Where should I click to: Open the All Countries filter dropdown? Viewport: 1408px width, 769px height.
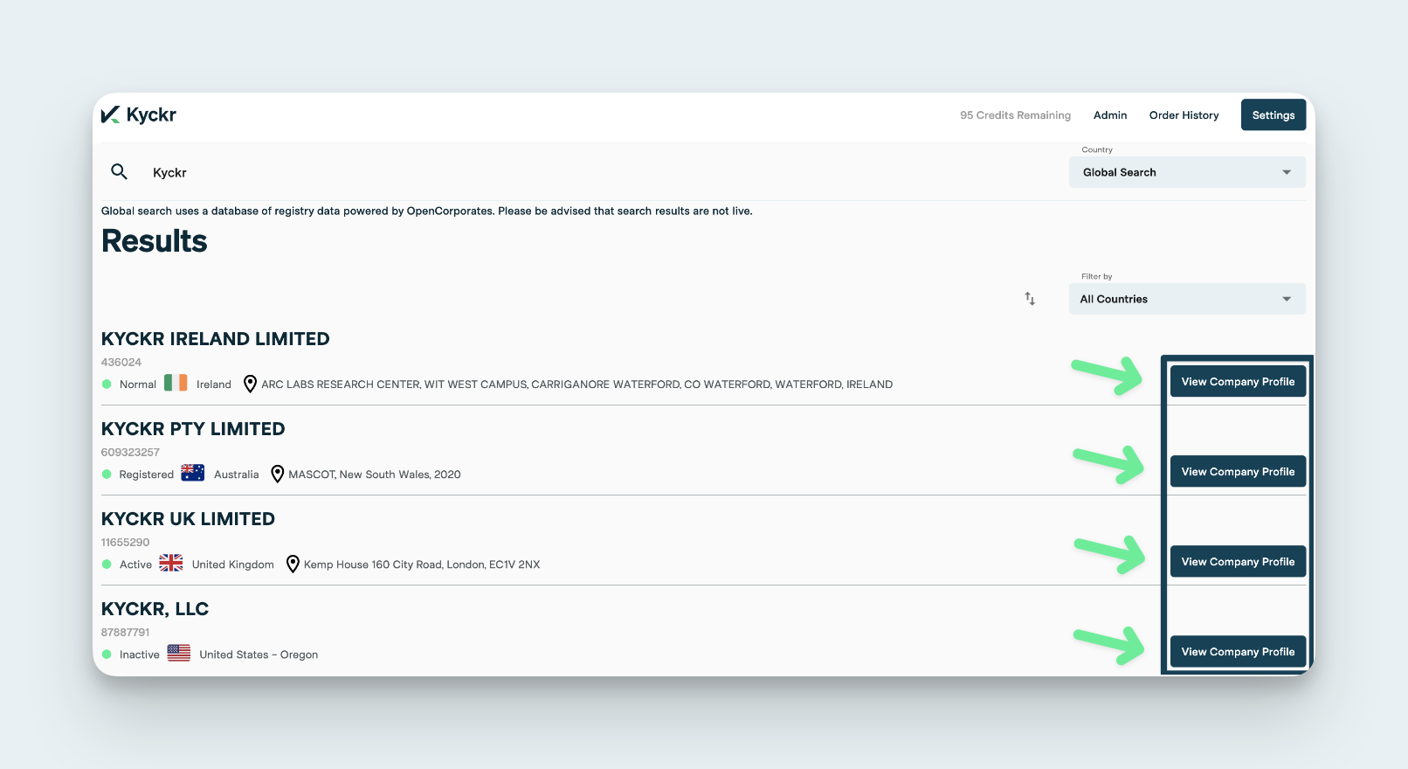pyautogui.click(x=1187, y=299)
